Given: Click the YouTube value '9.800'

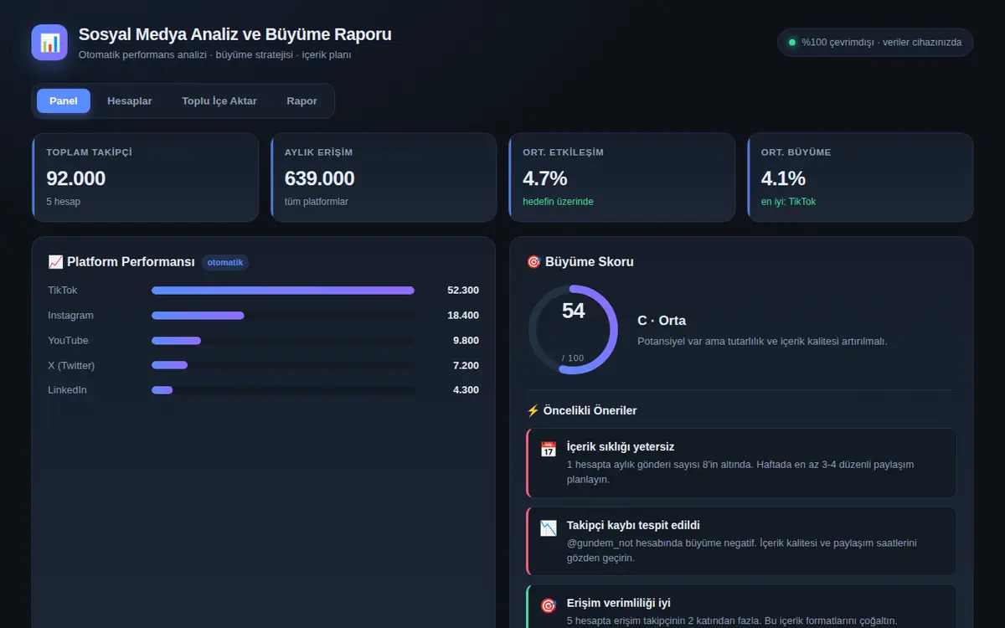Looking at the screenshot, I should coord(466,341).
